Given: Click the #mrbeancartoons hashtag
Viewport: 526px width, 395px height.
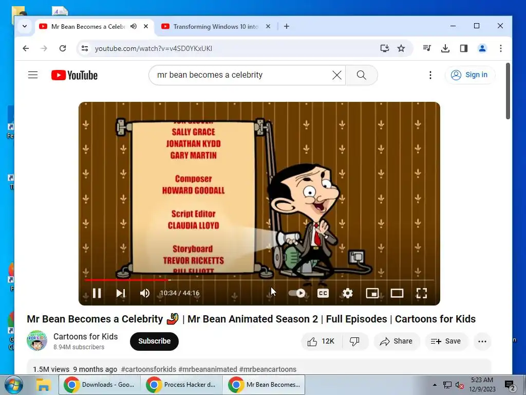Looking at the screenshot, I should pyautogui.click(x=268, y=369).
